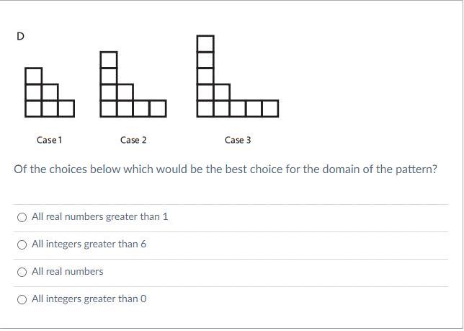The width and height of the screenshot is (464, 331).
Task: Click the rightmost bottom square of Case 2
Action: (x=158, y=109)
